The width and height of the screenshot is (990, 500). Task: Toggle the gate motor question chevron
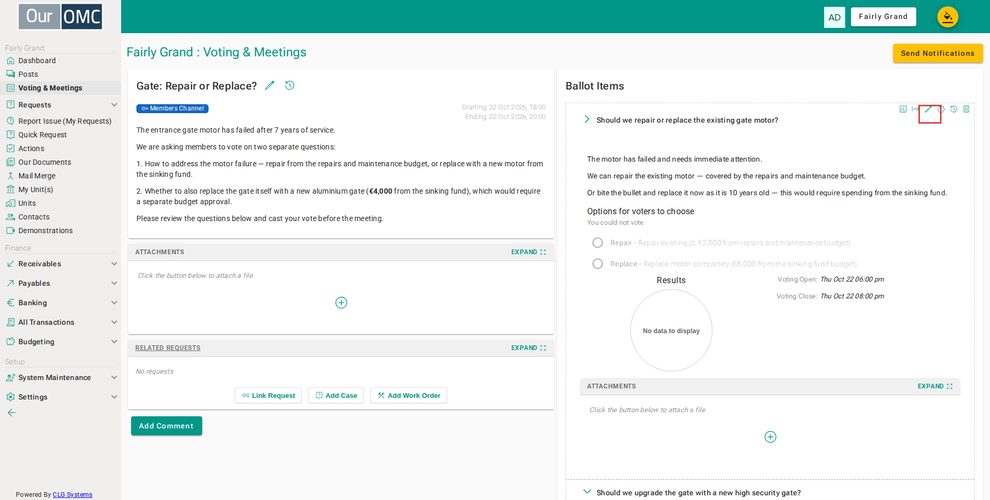(587, 119)
